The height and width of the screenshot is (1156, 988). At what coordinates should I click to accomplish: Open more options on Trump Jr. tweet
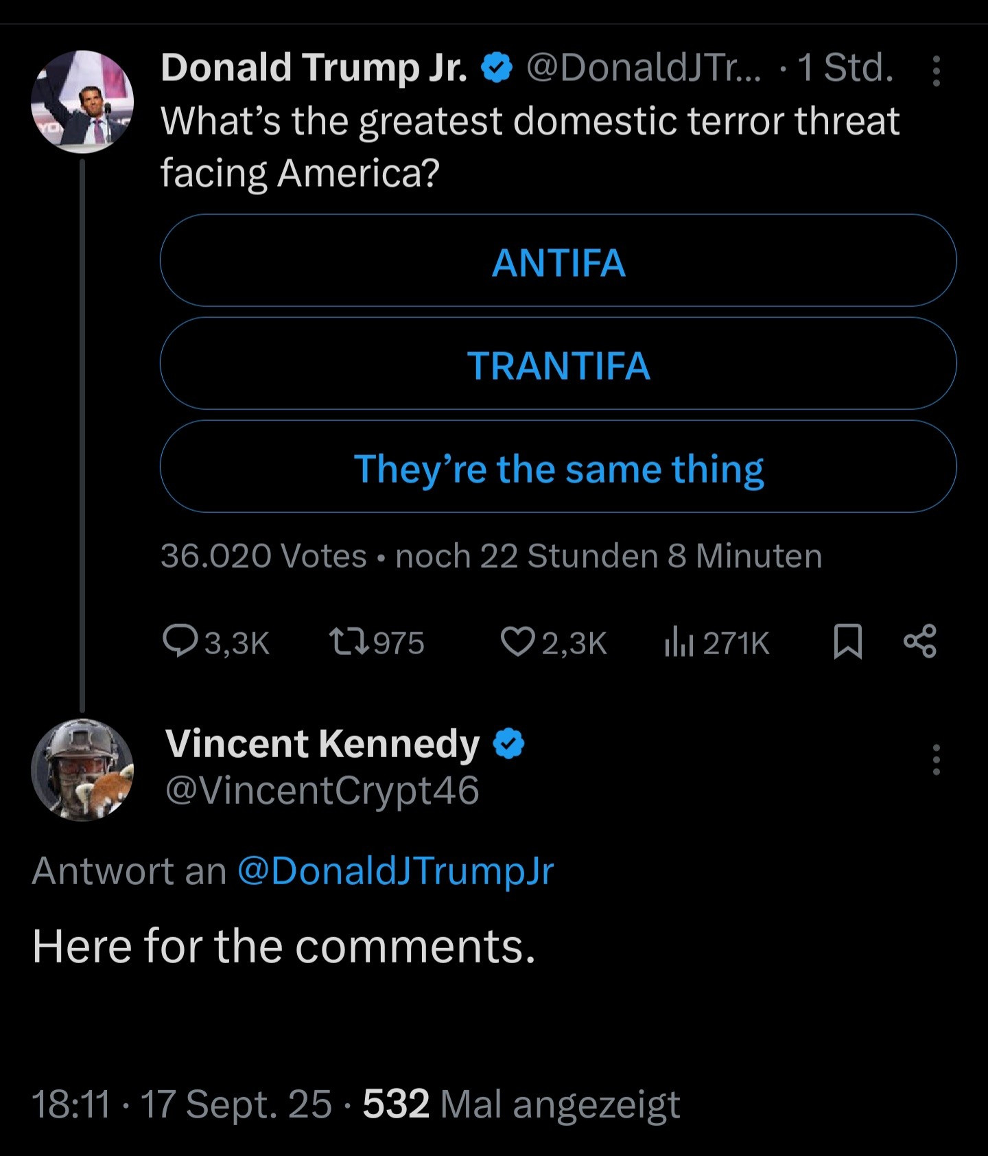(x=936, y=71)
